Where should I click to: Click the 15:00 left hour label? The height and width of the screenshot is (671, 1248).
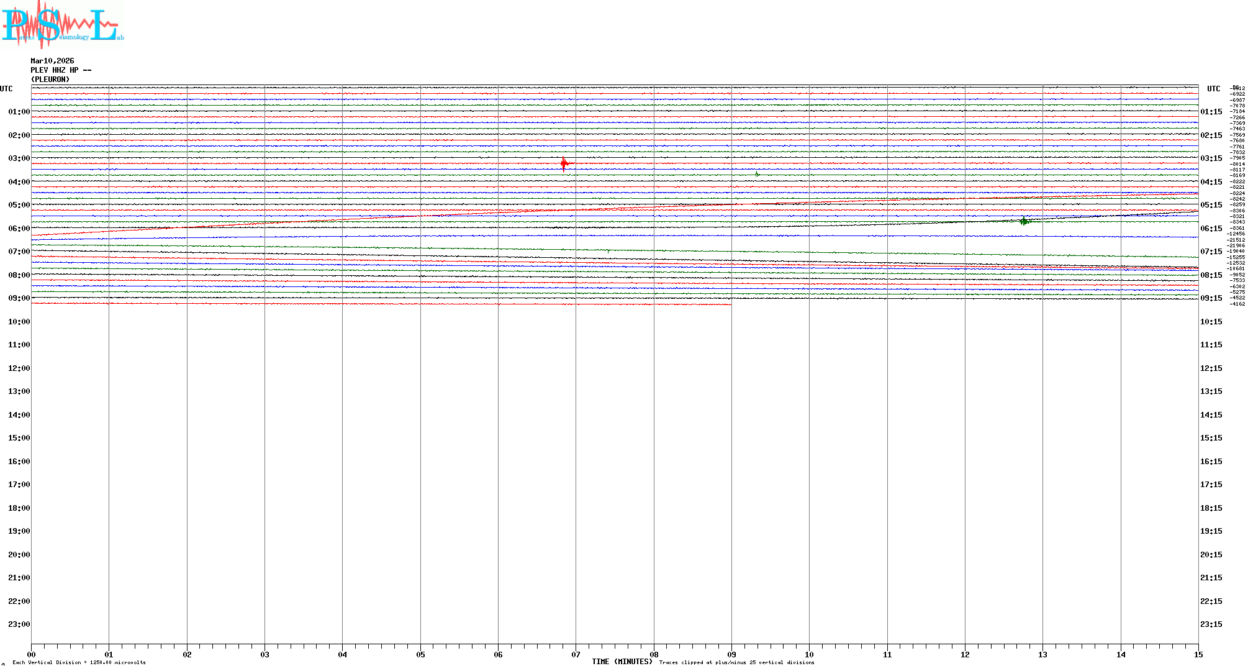[x=19, y=438]
